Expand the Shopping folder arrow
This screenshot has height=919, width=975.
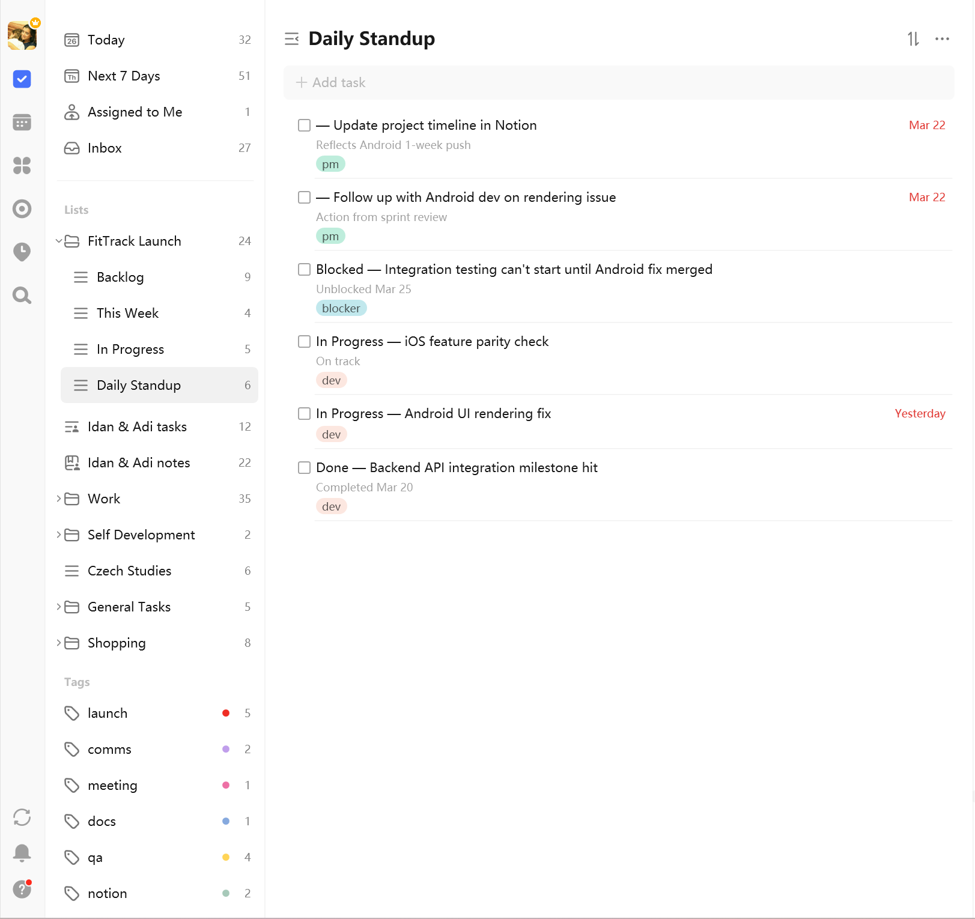tap(59, 643)
